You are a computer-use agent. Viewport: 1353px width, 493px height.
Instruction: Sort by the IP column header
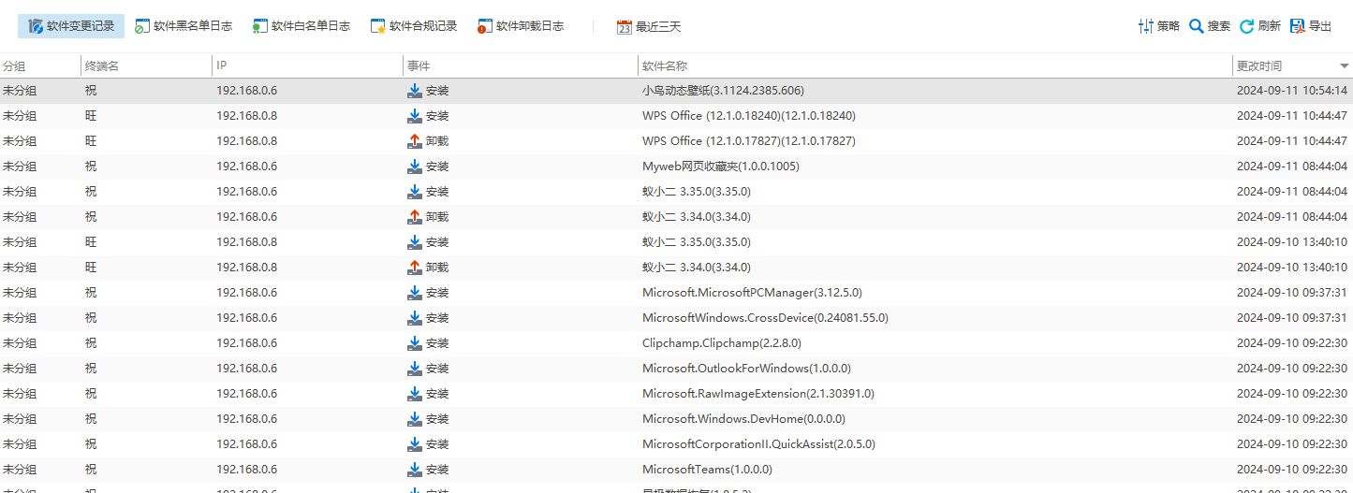point(307,65)
